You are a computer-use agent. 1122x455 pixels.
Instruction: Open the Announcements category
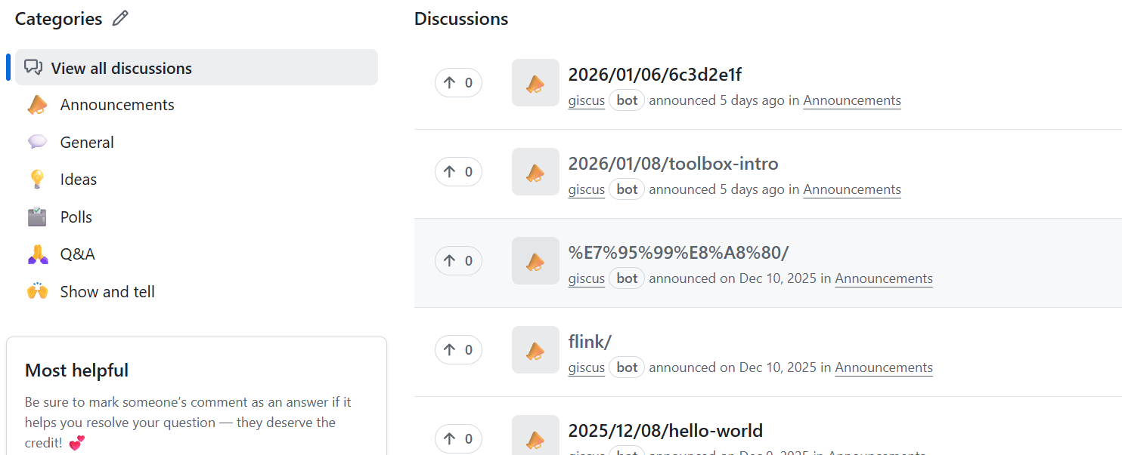pyautogui.click(x=117, y=105)
